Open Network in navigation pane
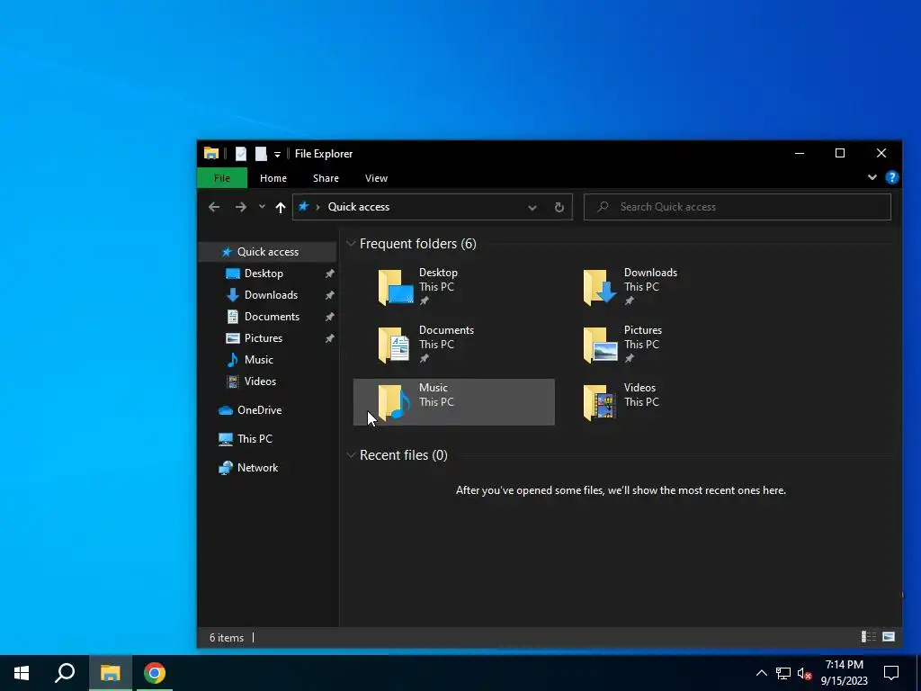 tap(257, 468)
